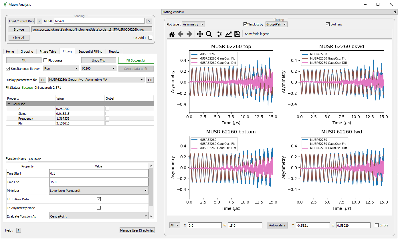Click the forward arrow in plot toolbar
398x239 pixels.
pyautogui.click(x=189, y=34)
